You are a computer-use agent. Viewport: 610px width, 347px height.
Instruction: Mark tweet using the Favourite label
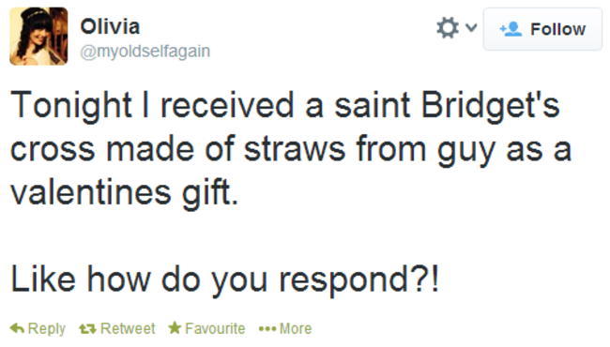click(x=215, y=329)
